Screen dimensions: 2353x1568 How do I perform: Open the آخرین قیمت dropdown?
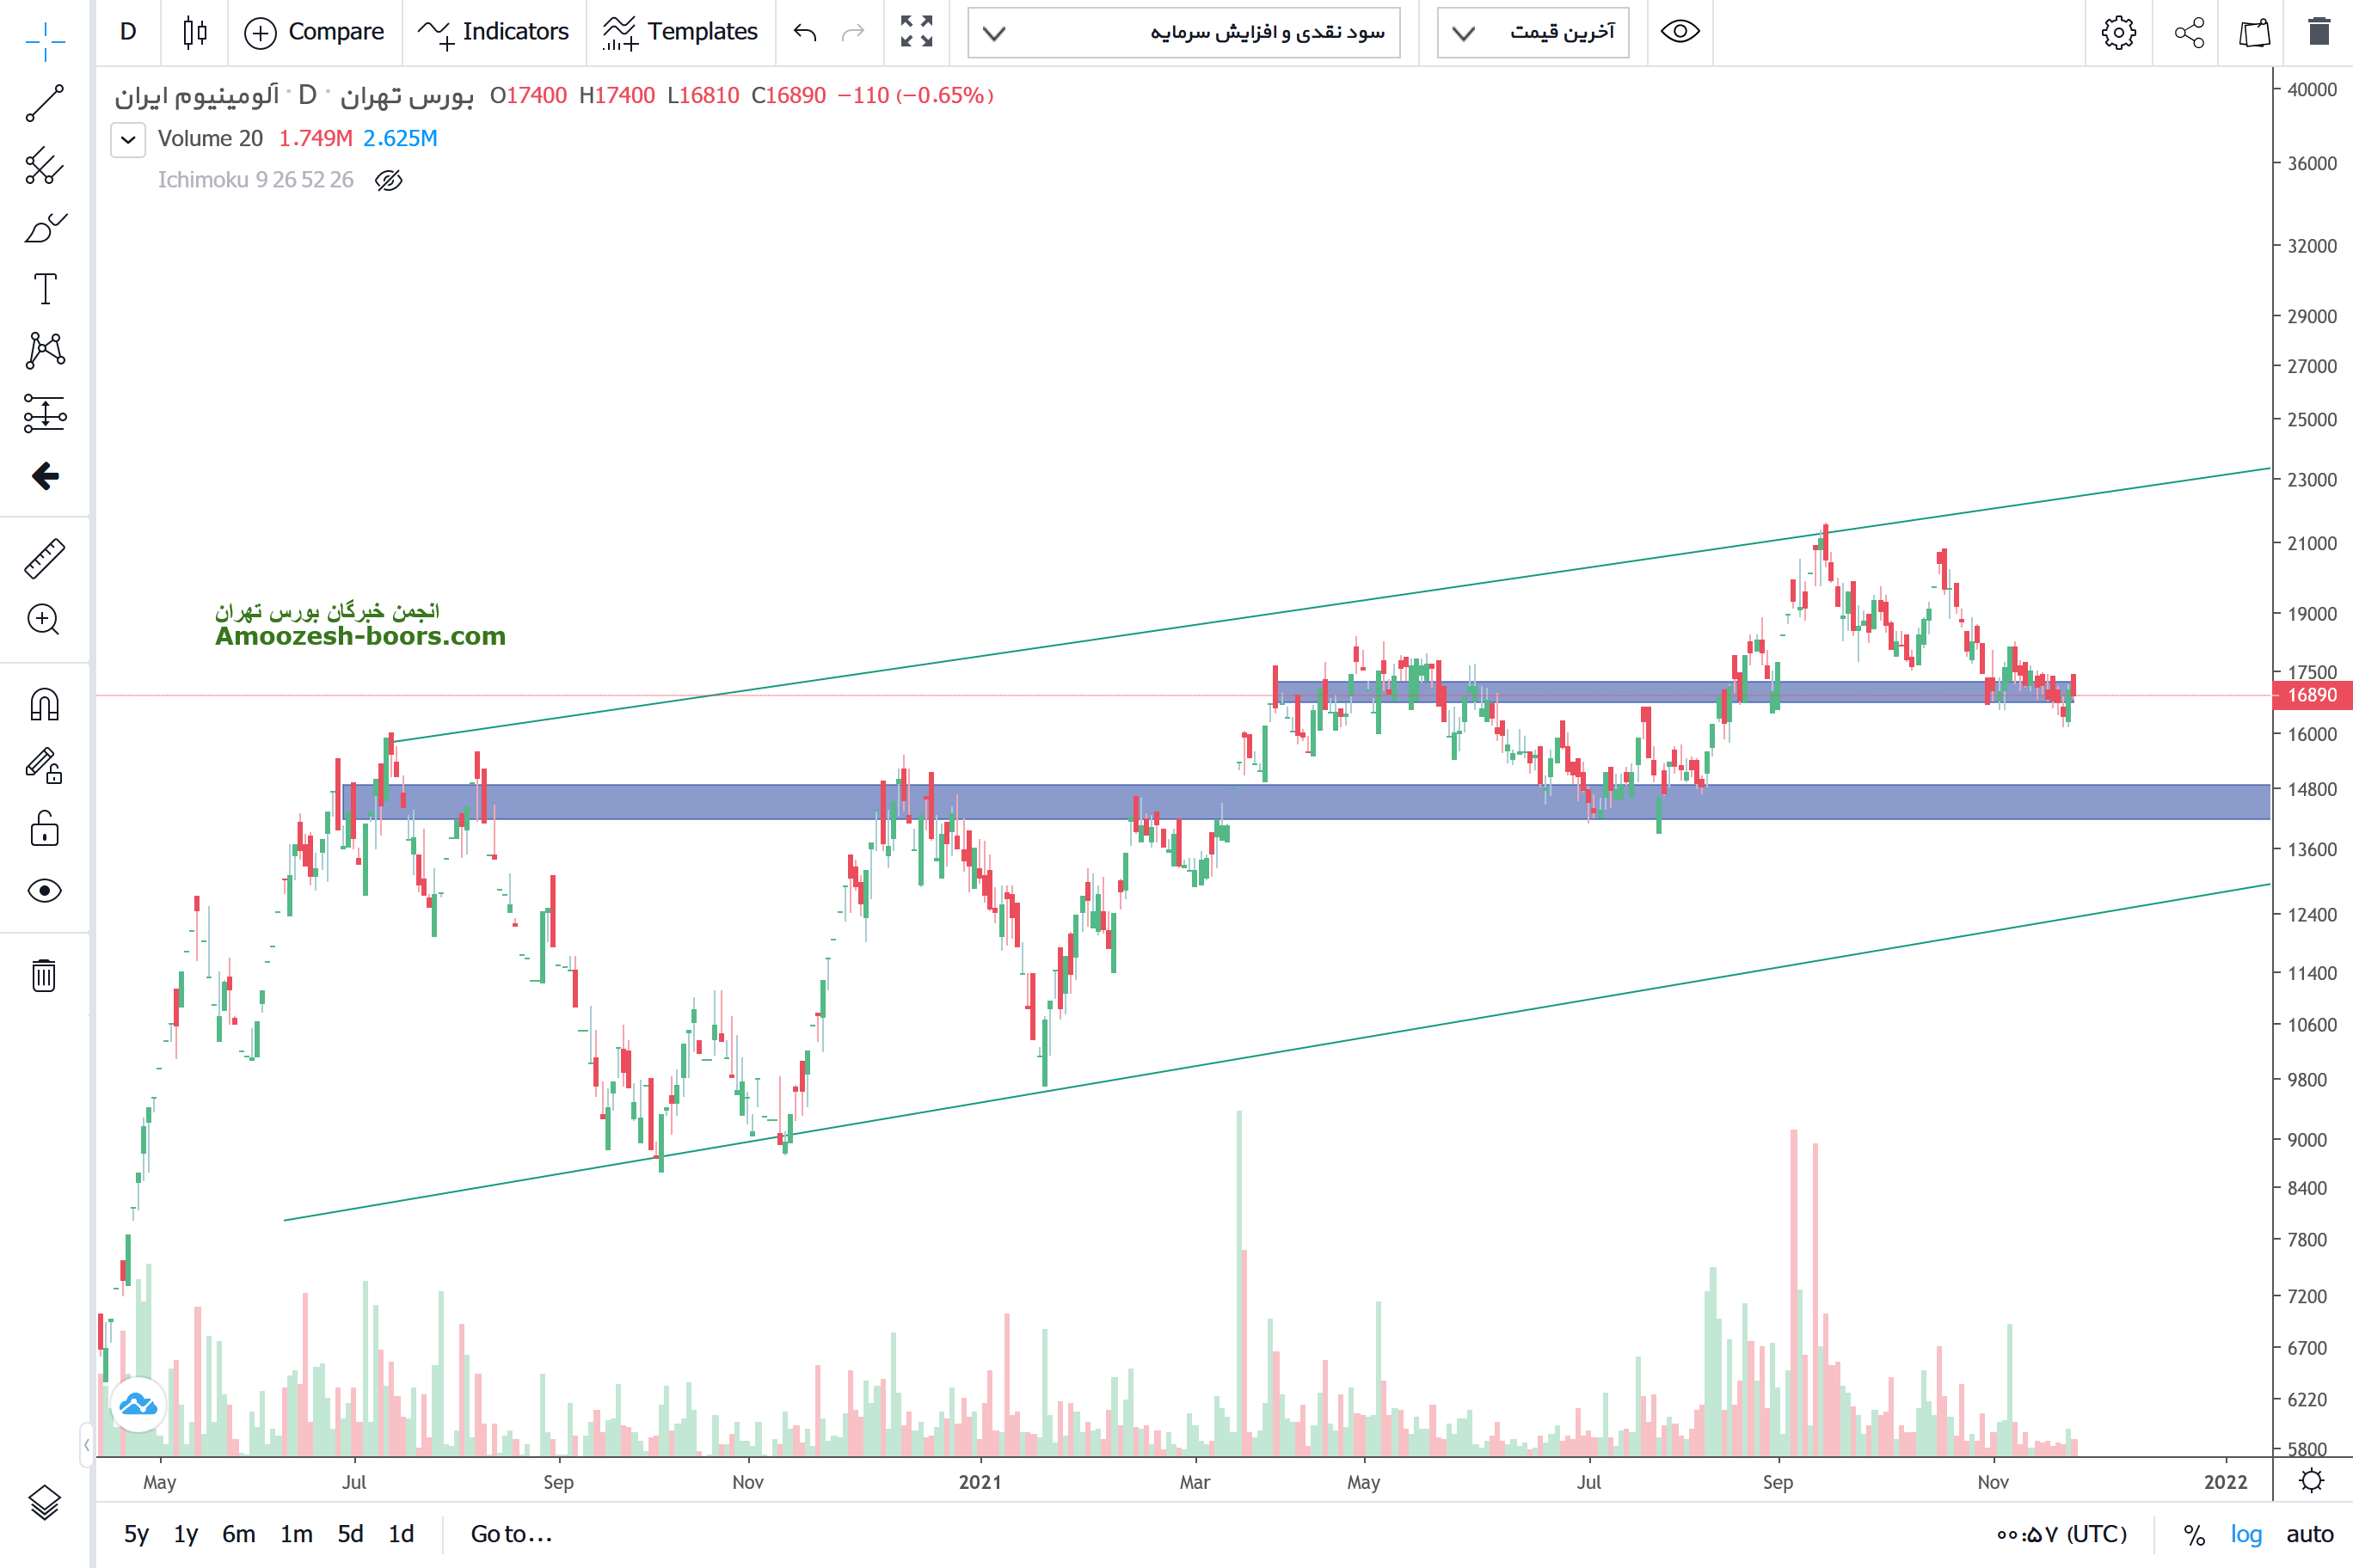[1533, 32]
